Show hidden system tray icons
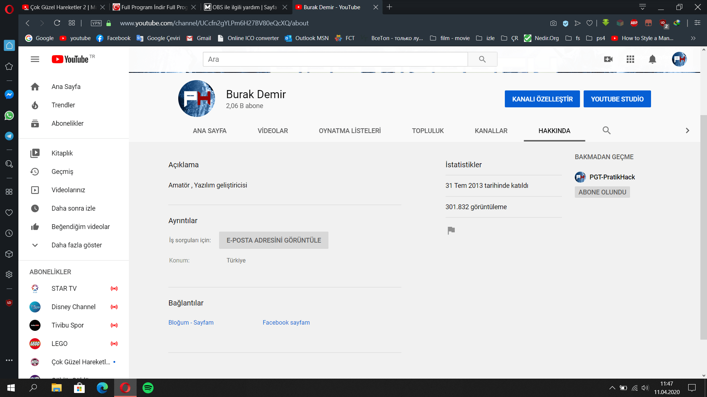This screenshot has height=397, width=707. tap(612, 388)
